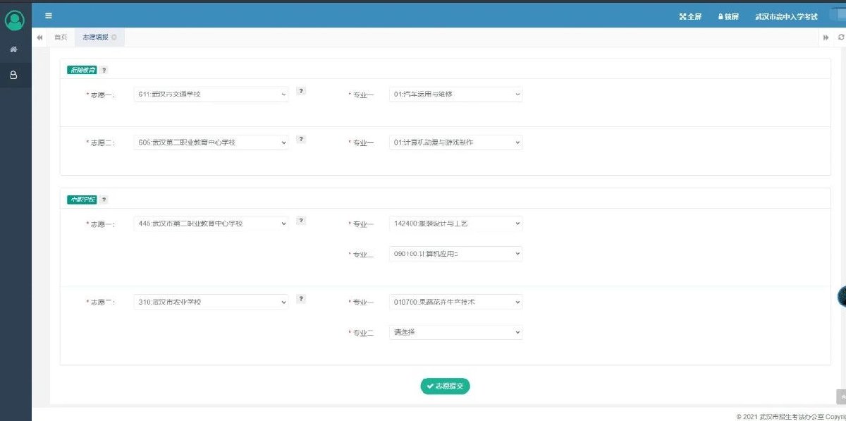846x421 pixels.
Task: Click the refresh icon on tab bar
Action: pyautogui.click(x=840, y=37)
